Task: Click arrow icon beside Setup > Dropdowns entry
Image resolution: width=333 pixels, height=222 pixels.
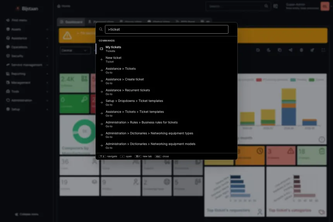Action: click(x=101, y=102)
